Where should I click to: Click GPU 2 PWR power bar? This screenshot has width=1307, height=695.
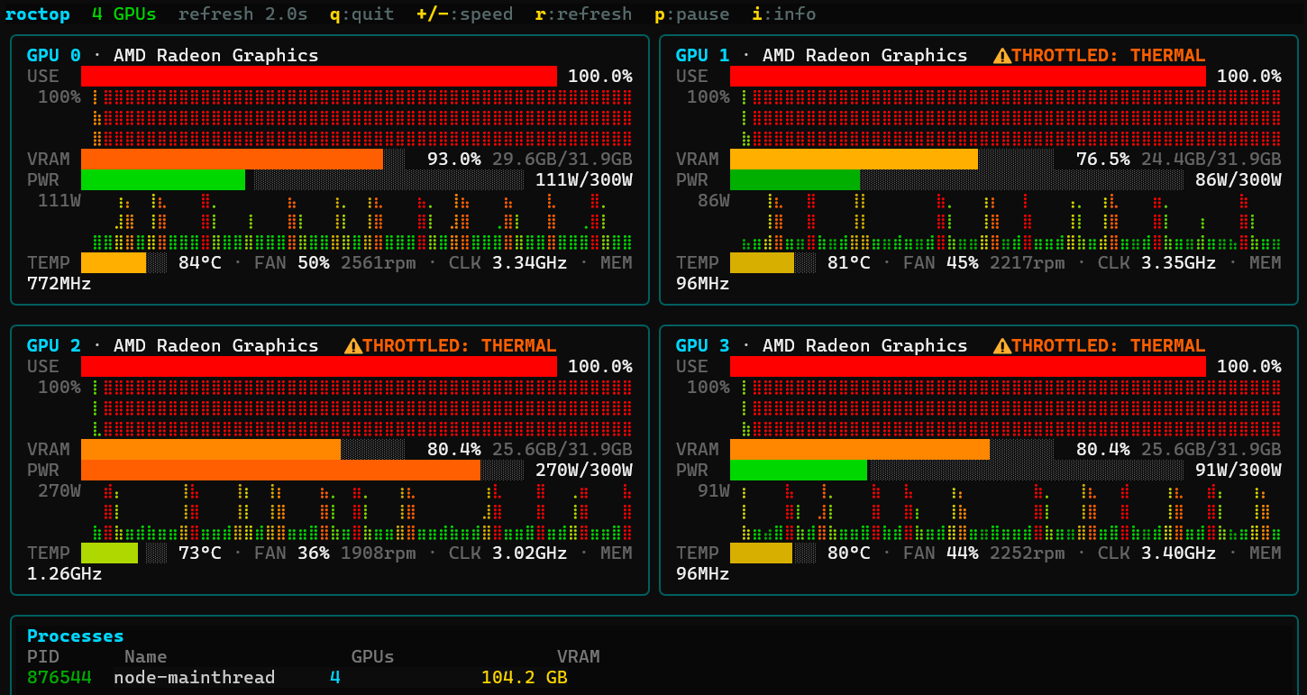303,470
